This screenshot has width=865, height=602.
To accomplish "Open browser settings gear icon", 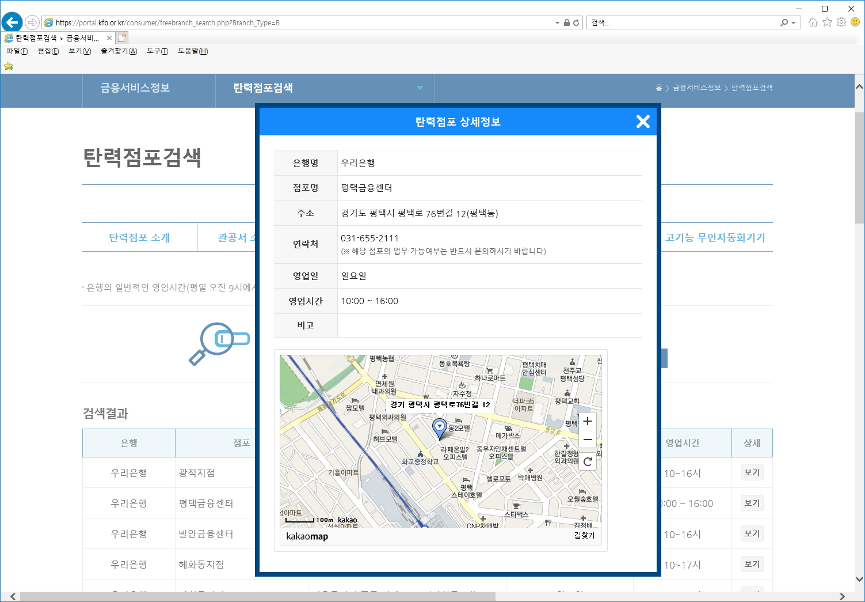I will click(841, 22).
